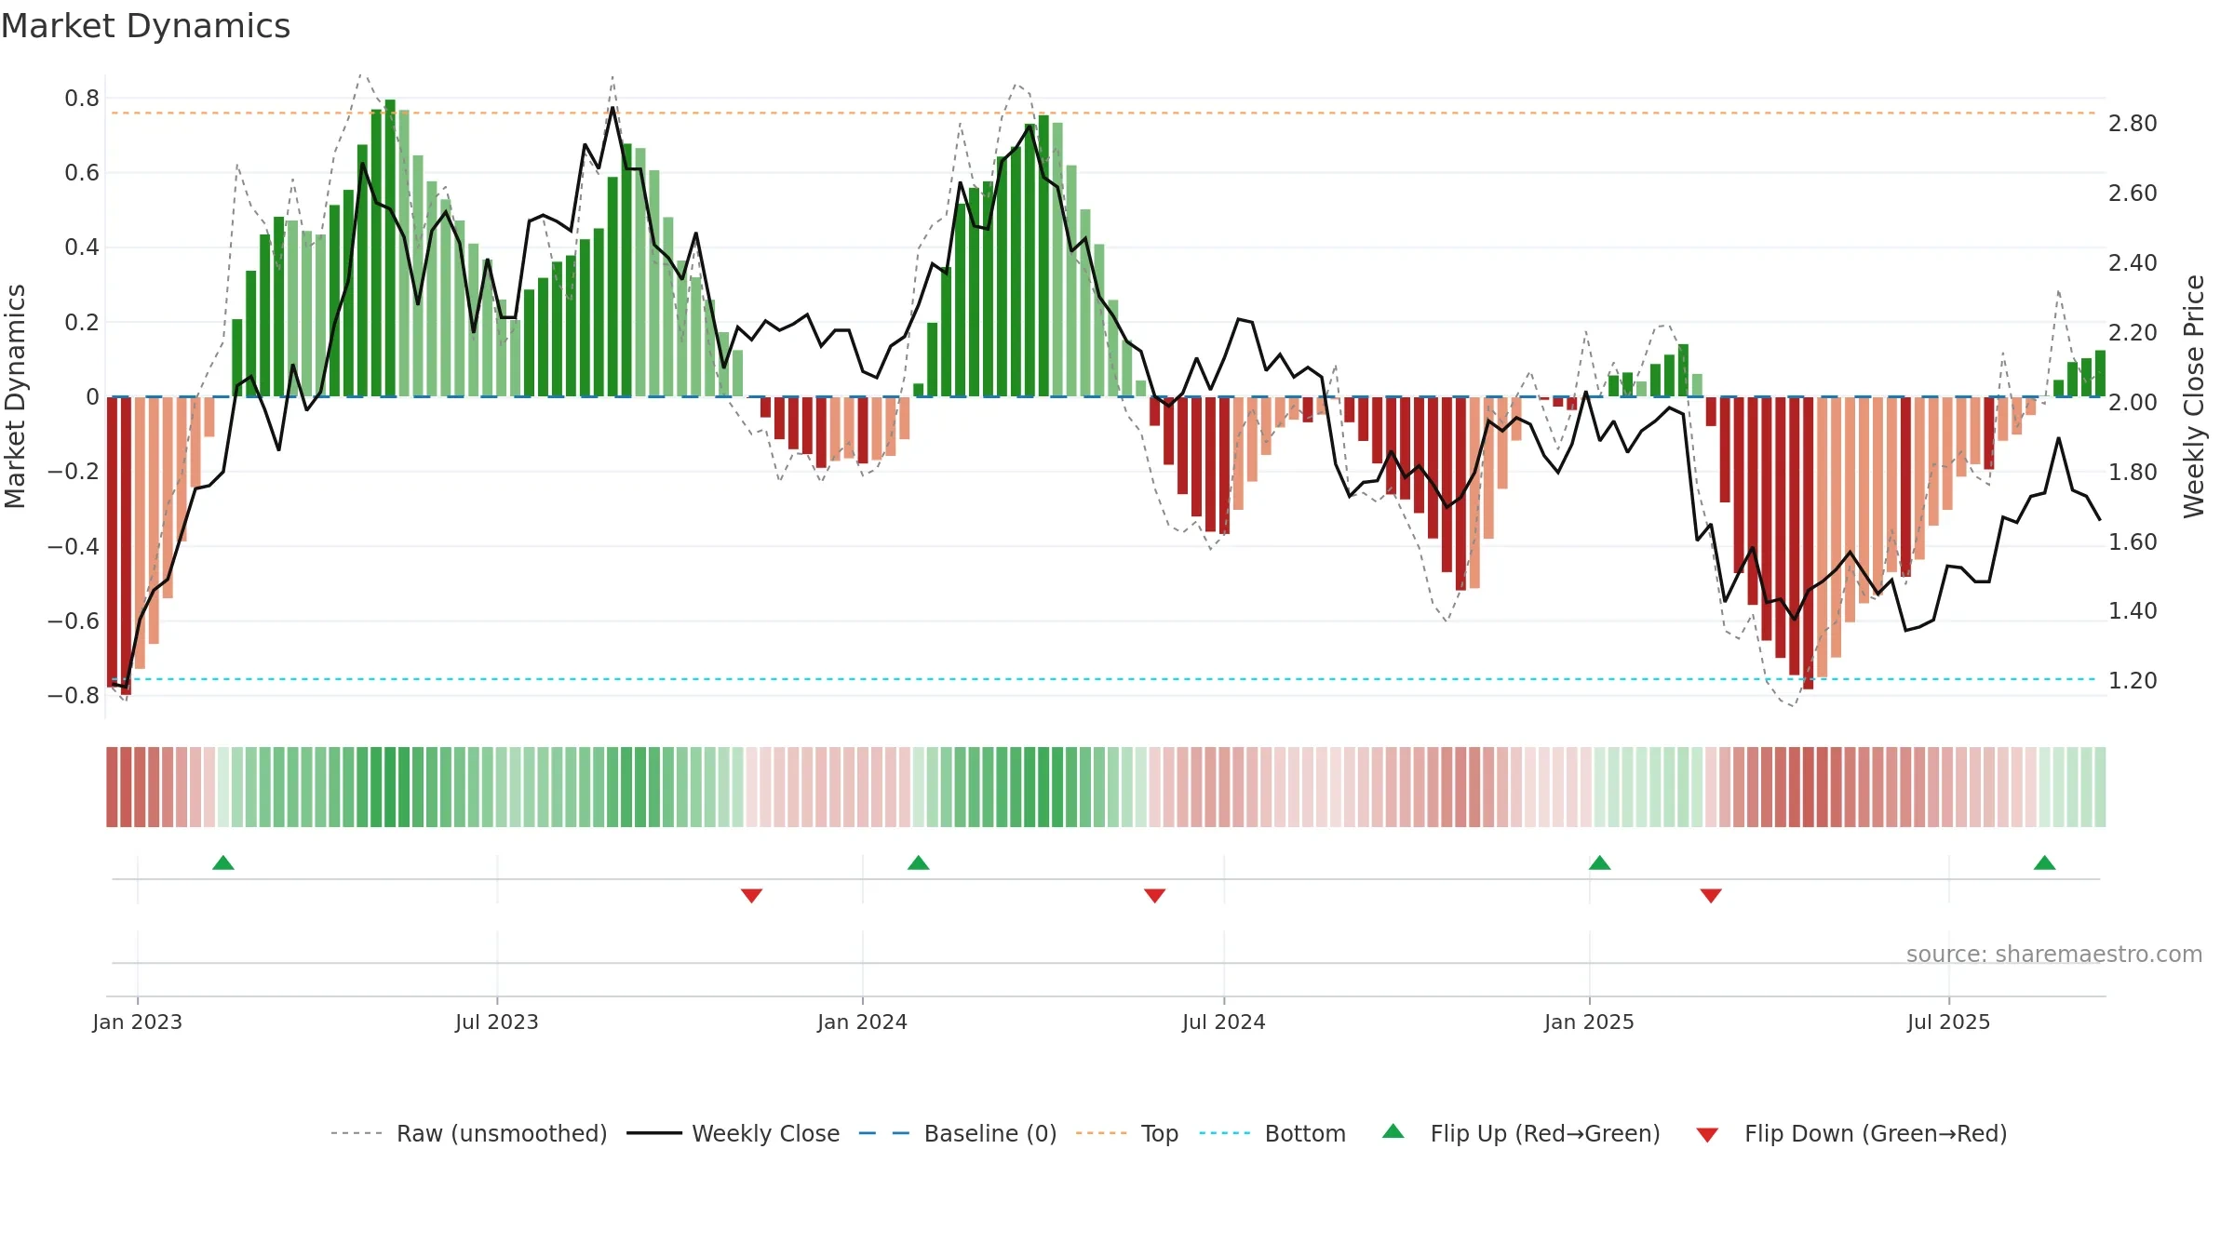Click the green flip-up triangle in the legend
The width and height of the screenshot is (2234, 1256).
pyautogui.click(x=1393, y=1131)
